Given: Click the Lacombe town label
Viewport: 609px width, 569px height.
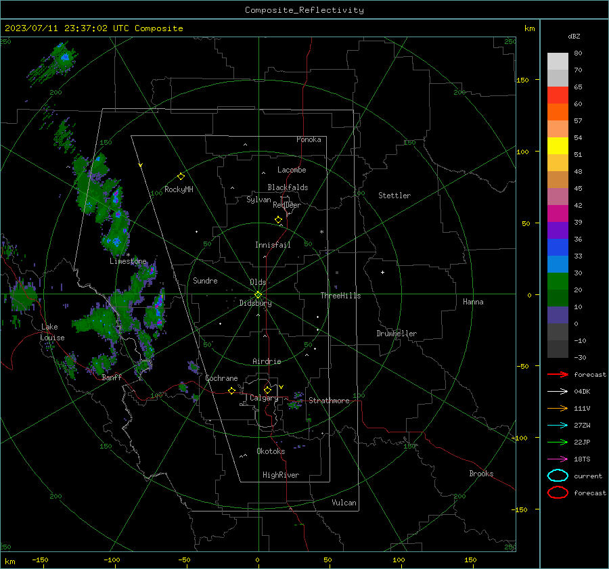Looking at the screenshot, I should click(x=292, y=170).
